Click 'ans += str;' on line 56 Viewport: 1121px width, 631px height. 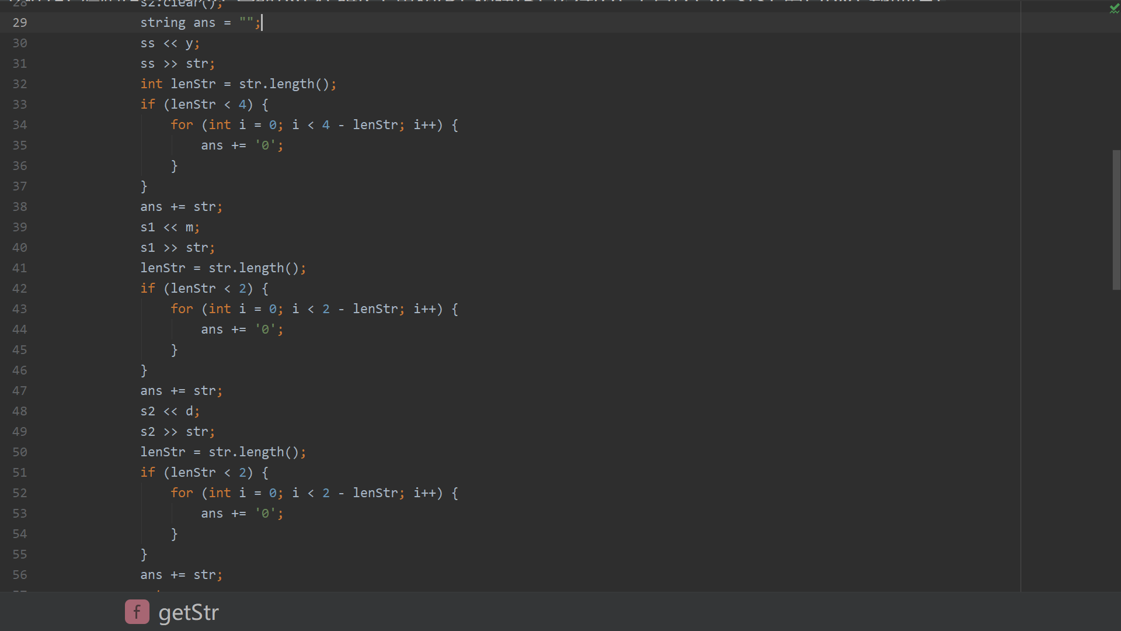coord(181,575)
